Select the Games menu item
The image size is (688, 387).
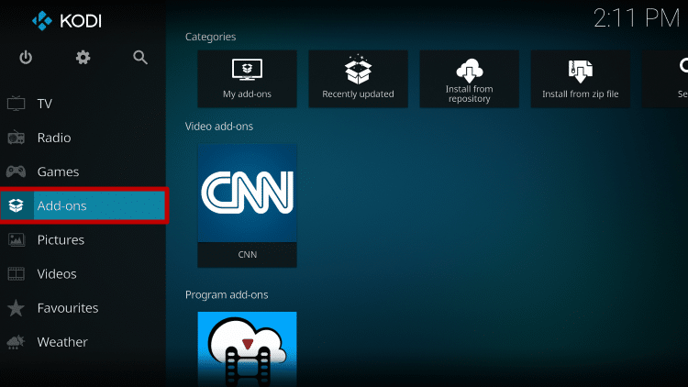(x=83, y=171)
